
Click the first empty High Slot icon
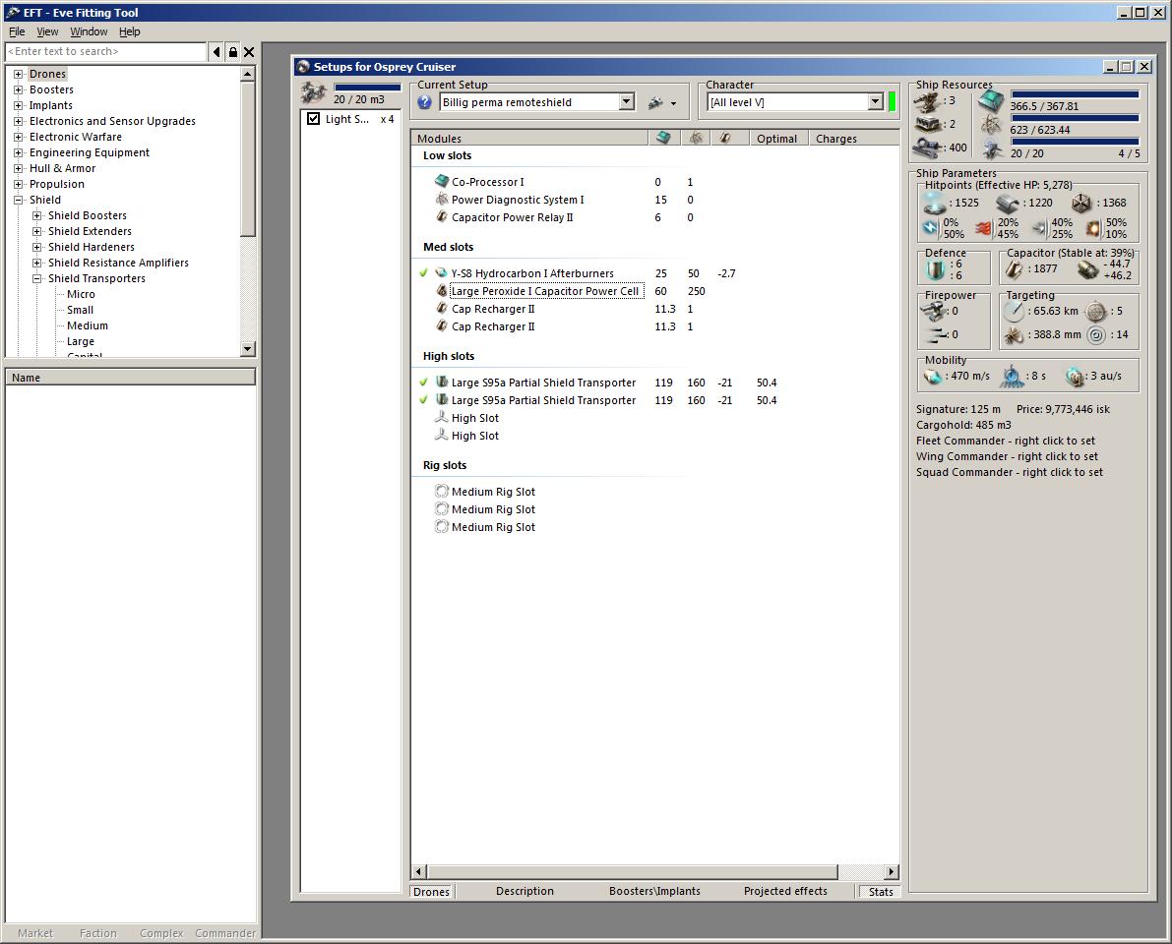(442, 418)
